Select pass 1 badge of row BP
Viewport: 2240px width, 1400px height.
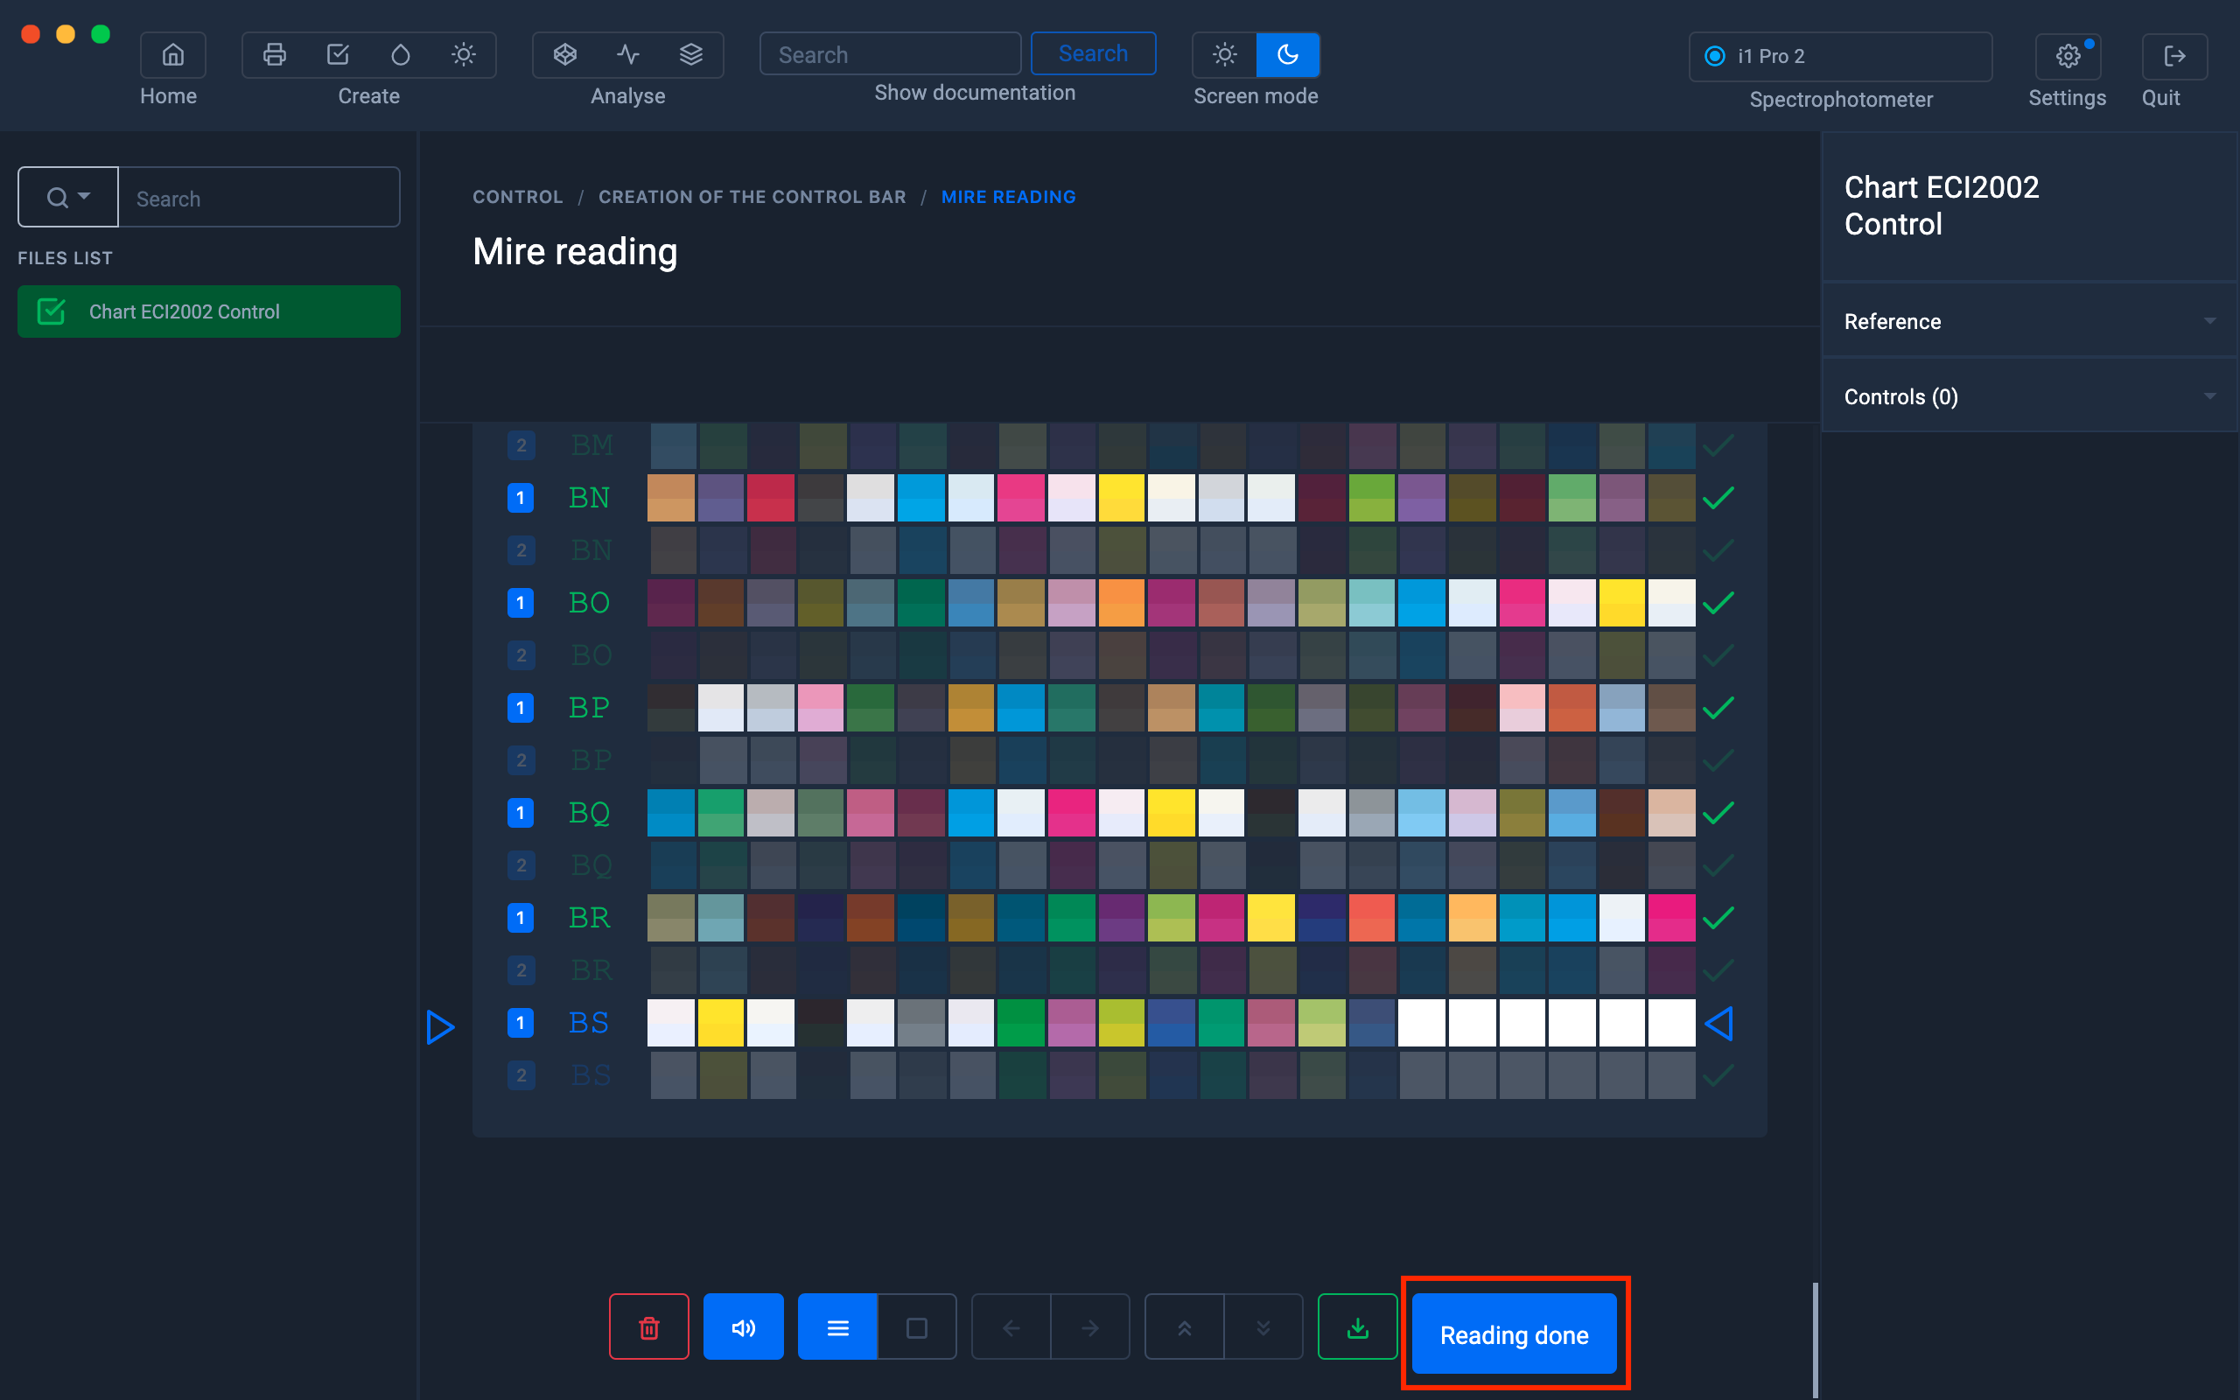click(x=521, y=707)
